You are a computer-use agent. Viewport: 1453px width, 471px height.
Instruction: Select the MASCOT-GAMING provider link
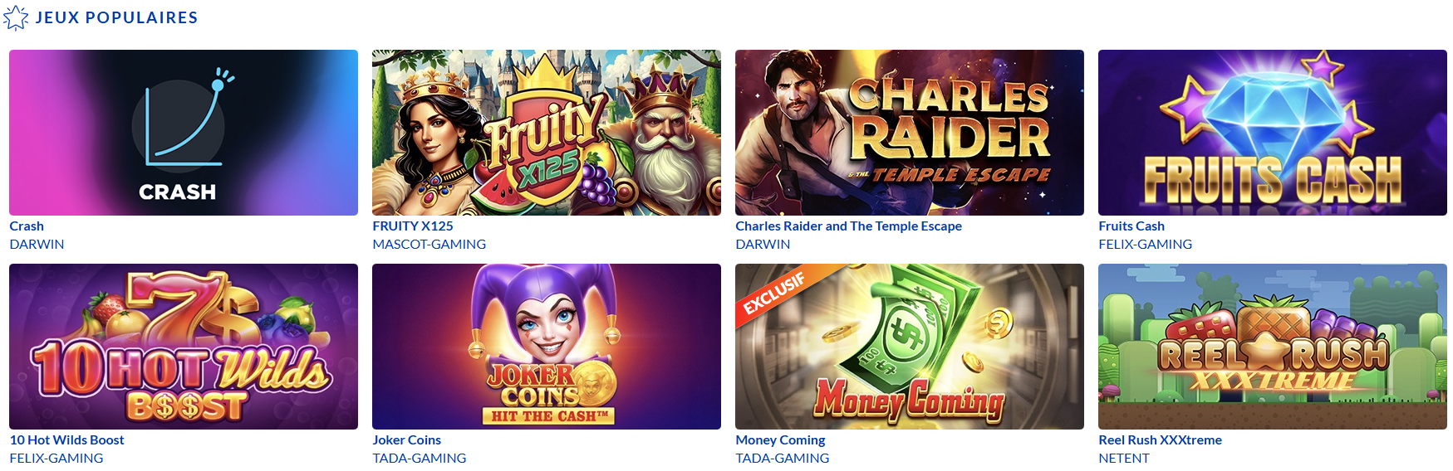429,244
